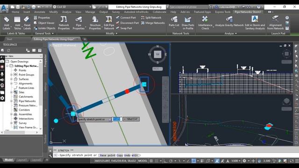The height and width of the screenshot is (168, 299).
Task: Open the Autodesk application menu logo
Action: coord(4,8)
